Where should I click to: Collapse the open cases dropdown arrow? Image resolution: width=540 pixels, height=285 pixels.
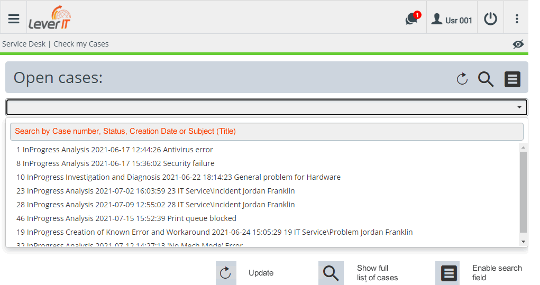pyautogui.click(x=519, y=107)
